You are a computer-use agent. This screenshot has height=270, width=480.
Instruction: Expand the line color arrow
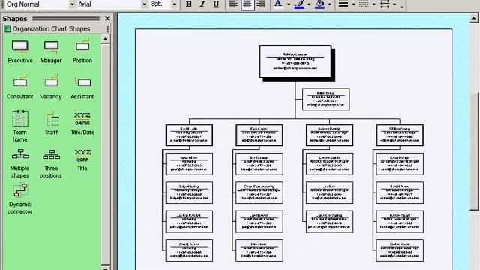tap(309, 4)
